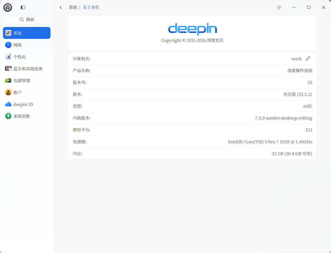Click the 内核版本 label
The height and width of the screenshot is (253, 331).
82,118
